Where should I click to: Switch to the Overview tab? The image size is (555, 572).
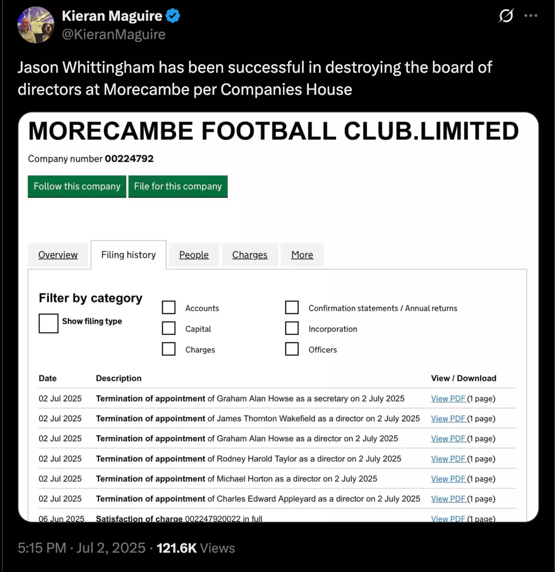coord(58,255)
